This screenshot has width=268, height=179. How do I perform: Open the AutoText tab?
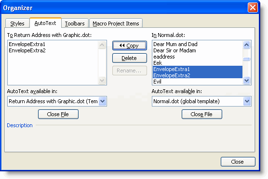coord(45,23)
